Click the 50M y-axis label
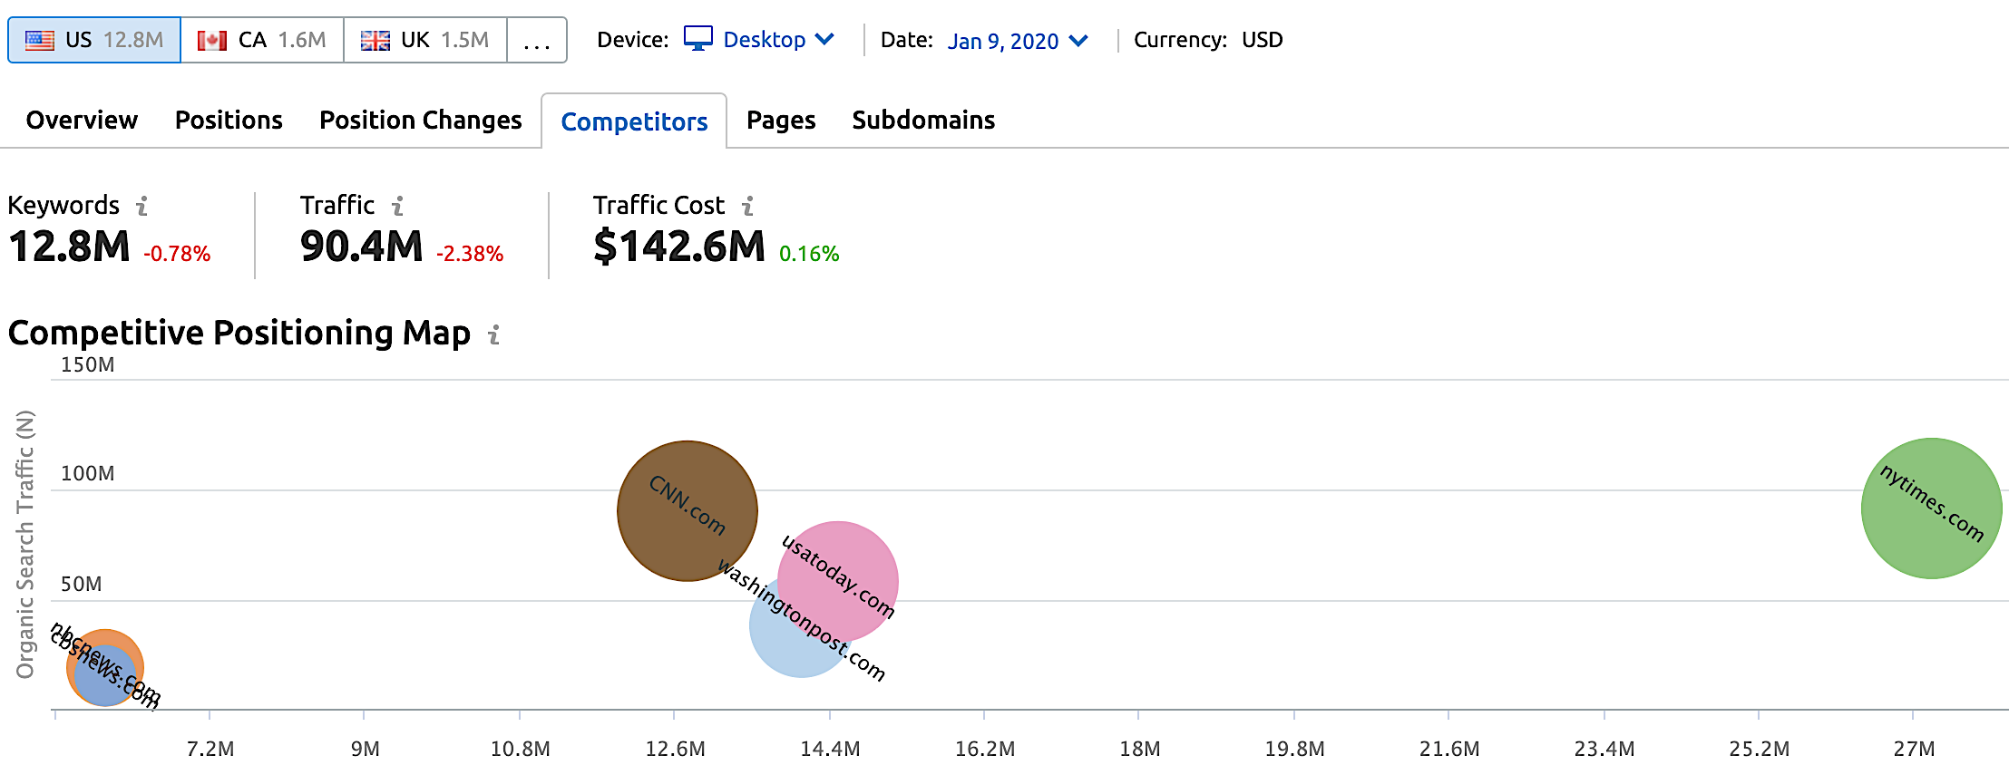The width and height of the screenshot is (2009, 765). pyautogui.click(x=82, y=585)
